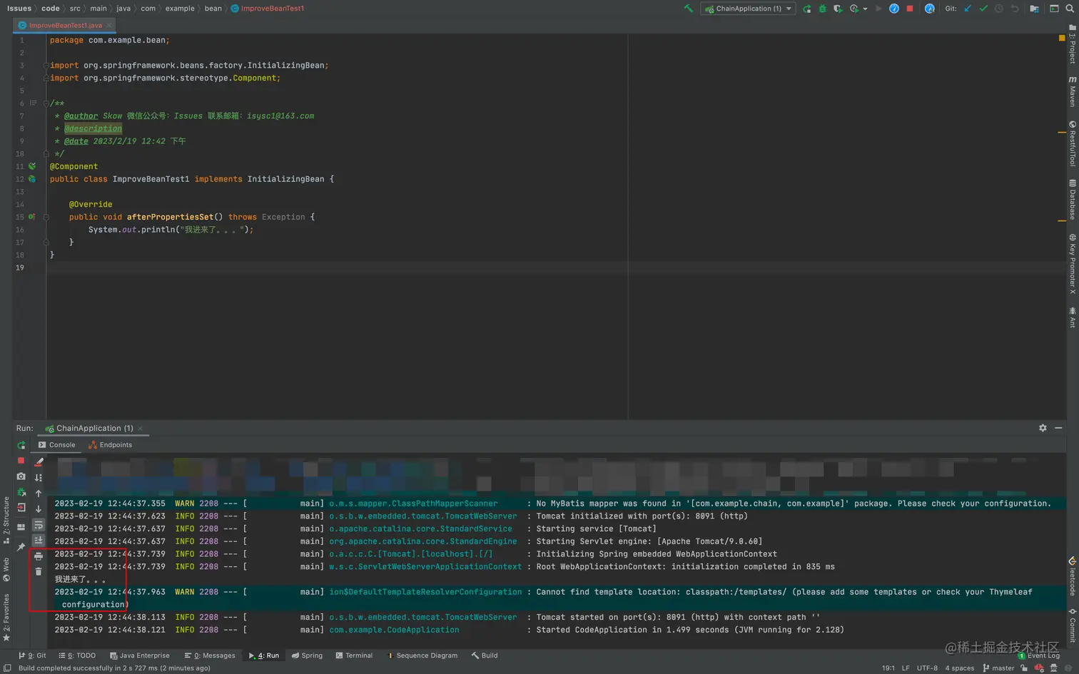This screenshot has height=674, width=1079.
Task: Fold the import block at line 3
Action: 46,66
